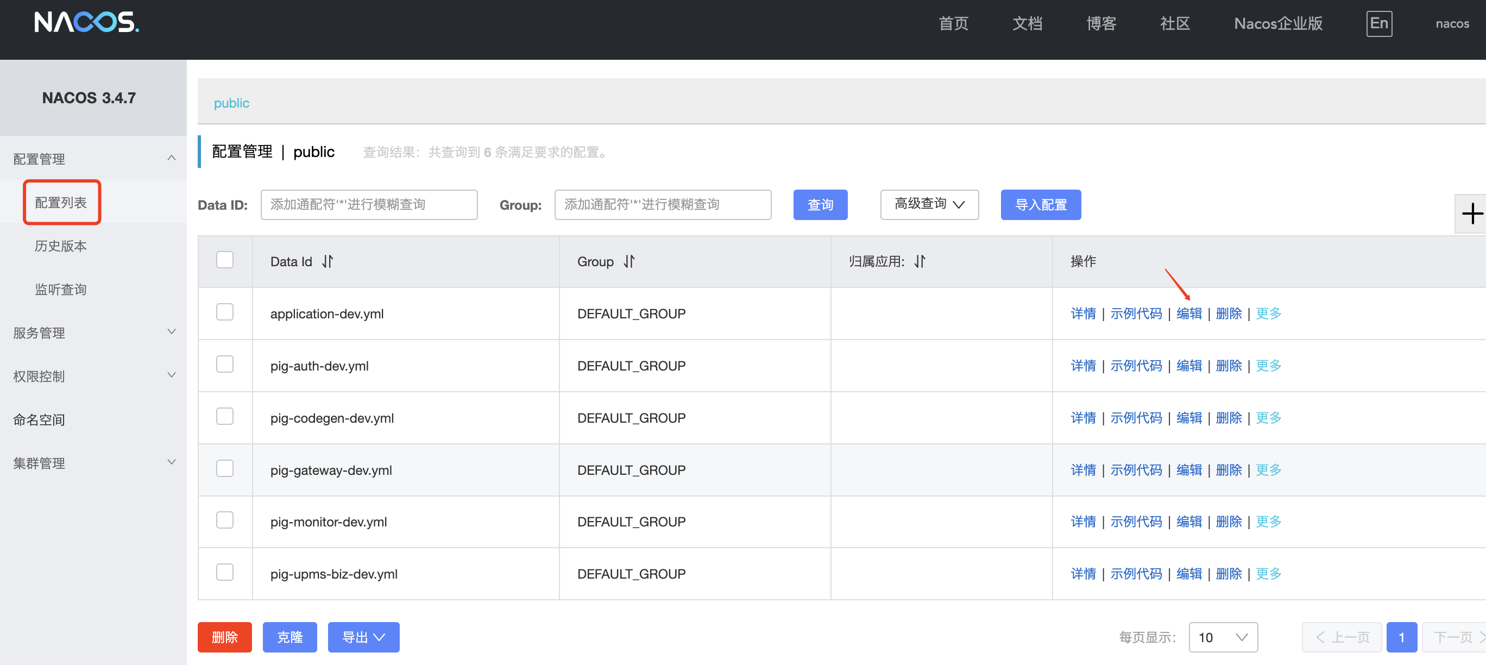
Task: Open 社区 in the top navigation
Action: point(1175,24)
